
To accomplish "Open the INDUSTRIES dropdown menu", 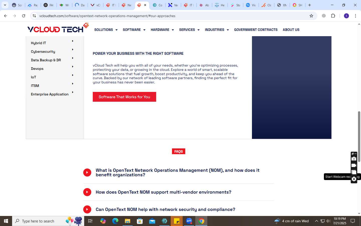I will (217, 30).
